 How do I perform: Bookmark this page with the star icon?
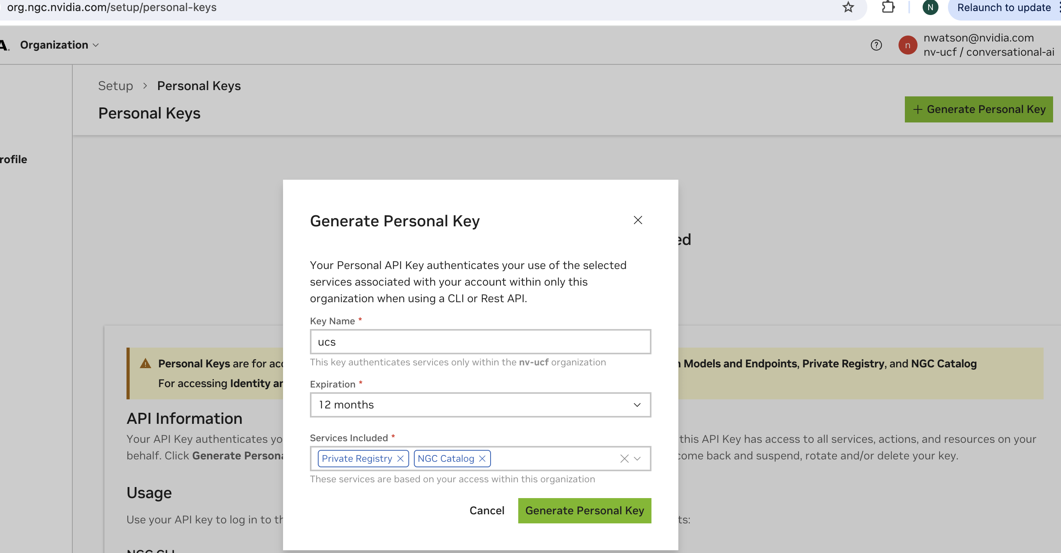(x=848, y=7)
